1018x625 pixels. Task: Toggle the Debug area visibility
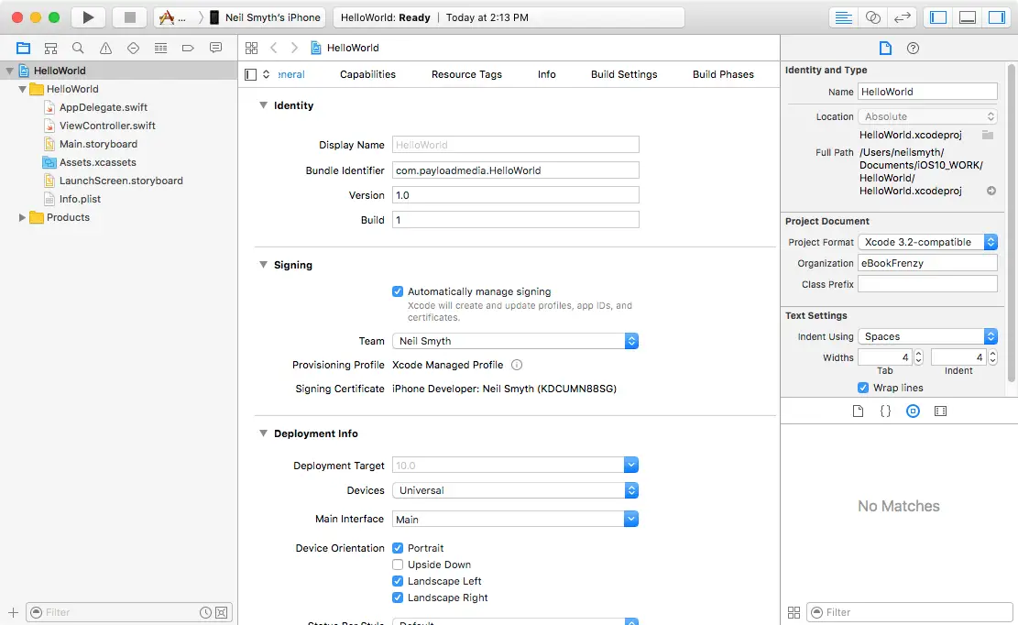[x=969, y=16]
